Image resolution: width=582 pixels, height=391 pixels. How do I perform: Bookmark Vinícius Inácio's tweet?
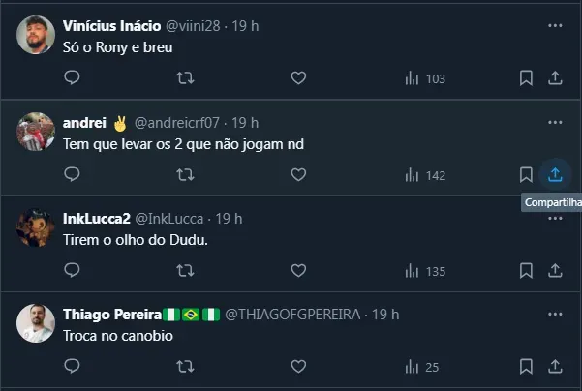tap(526, 78)
